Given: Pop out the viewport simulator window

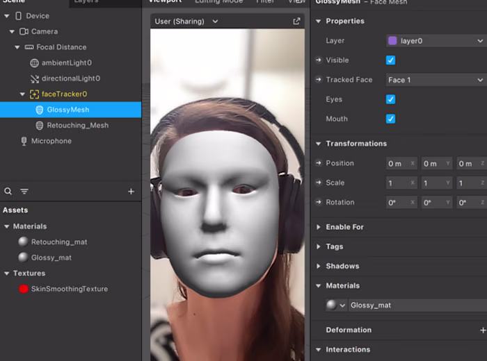Looking at the screenshot, I should click(296, 21).
